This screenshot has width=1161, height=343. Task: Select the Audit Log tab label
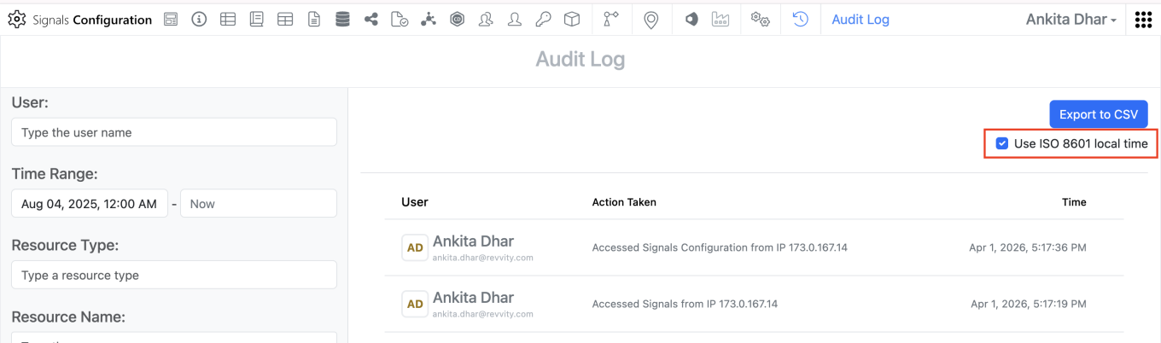click(x=861, y=20)
